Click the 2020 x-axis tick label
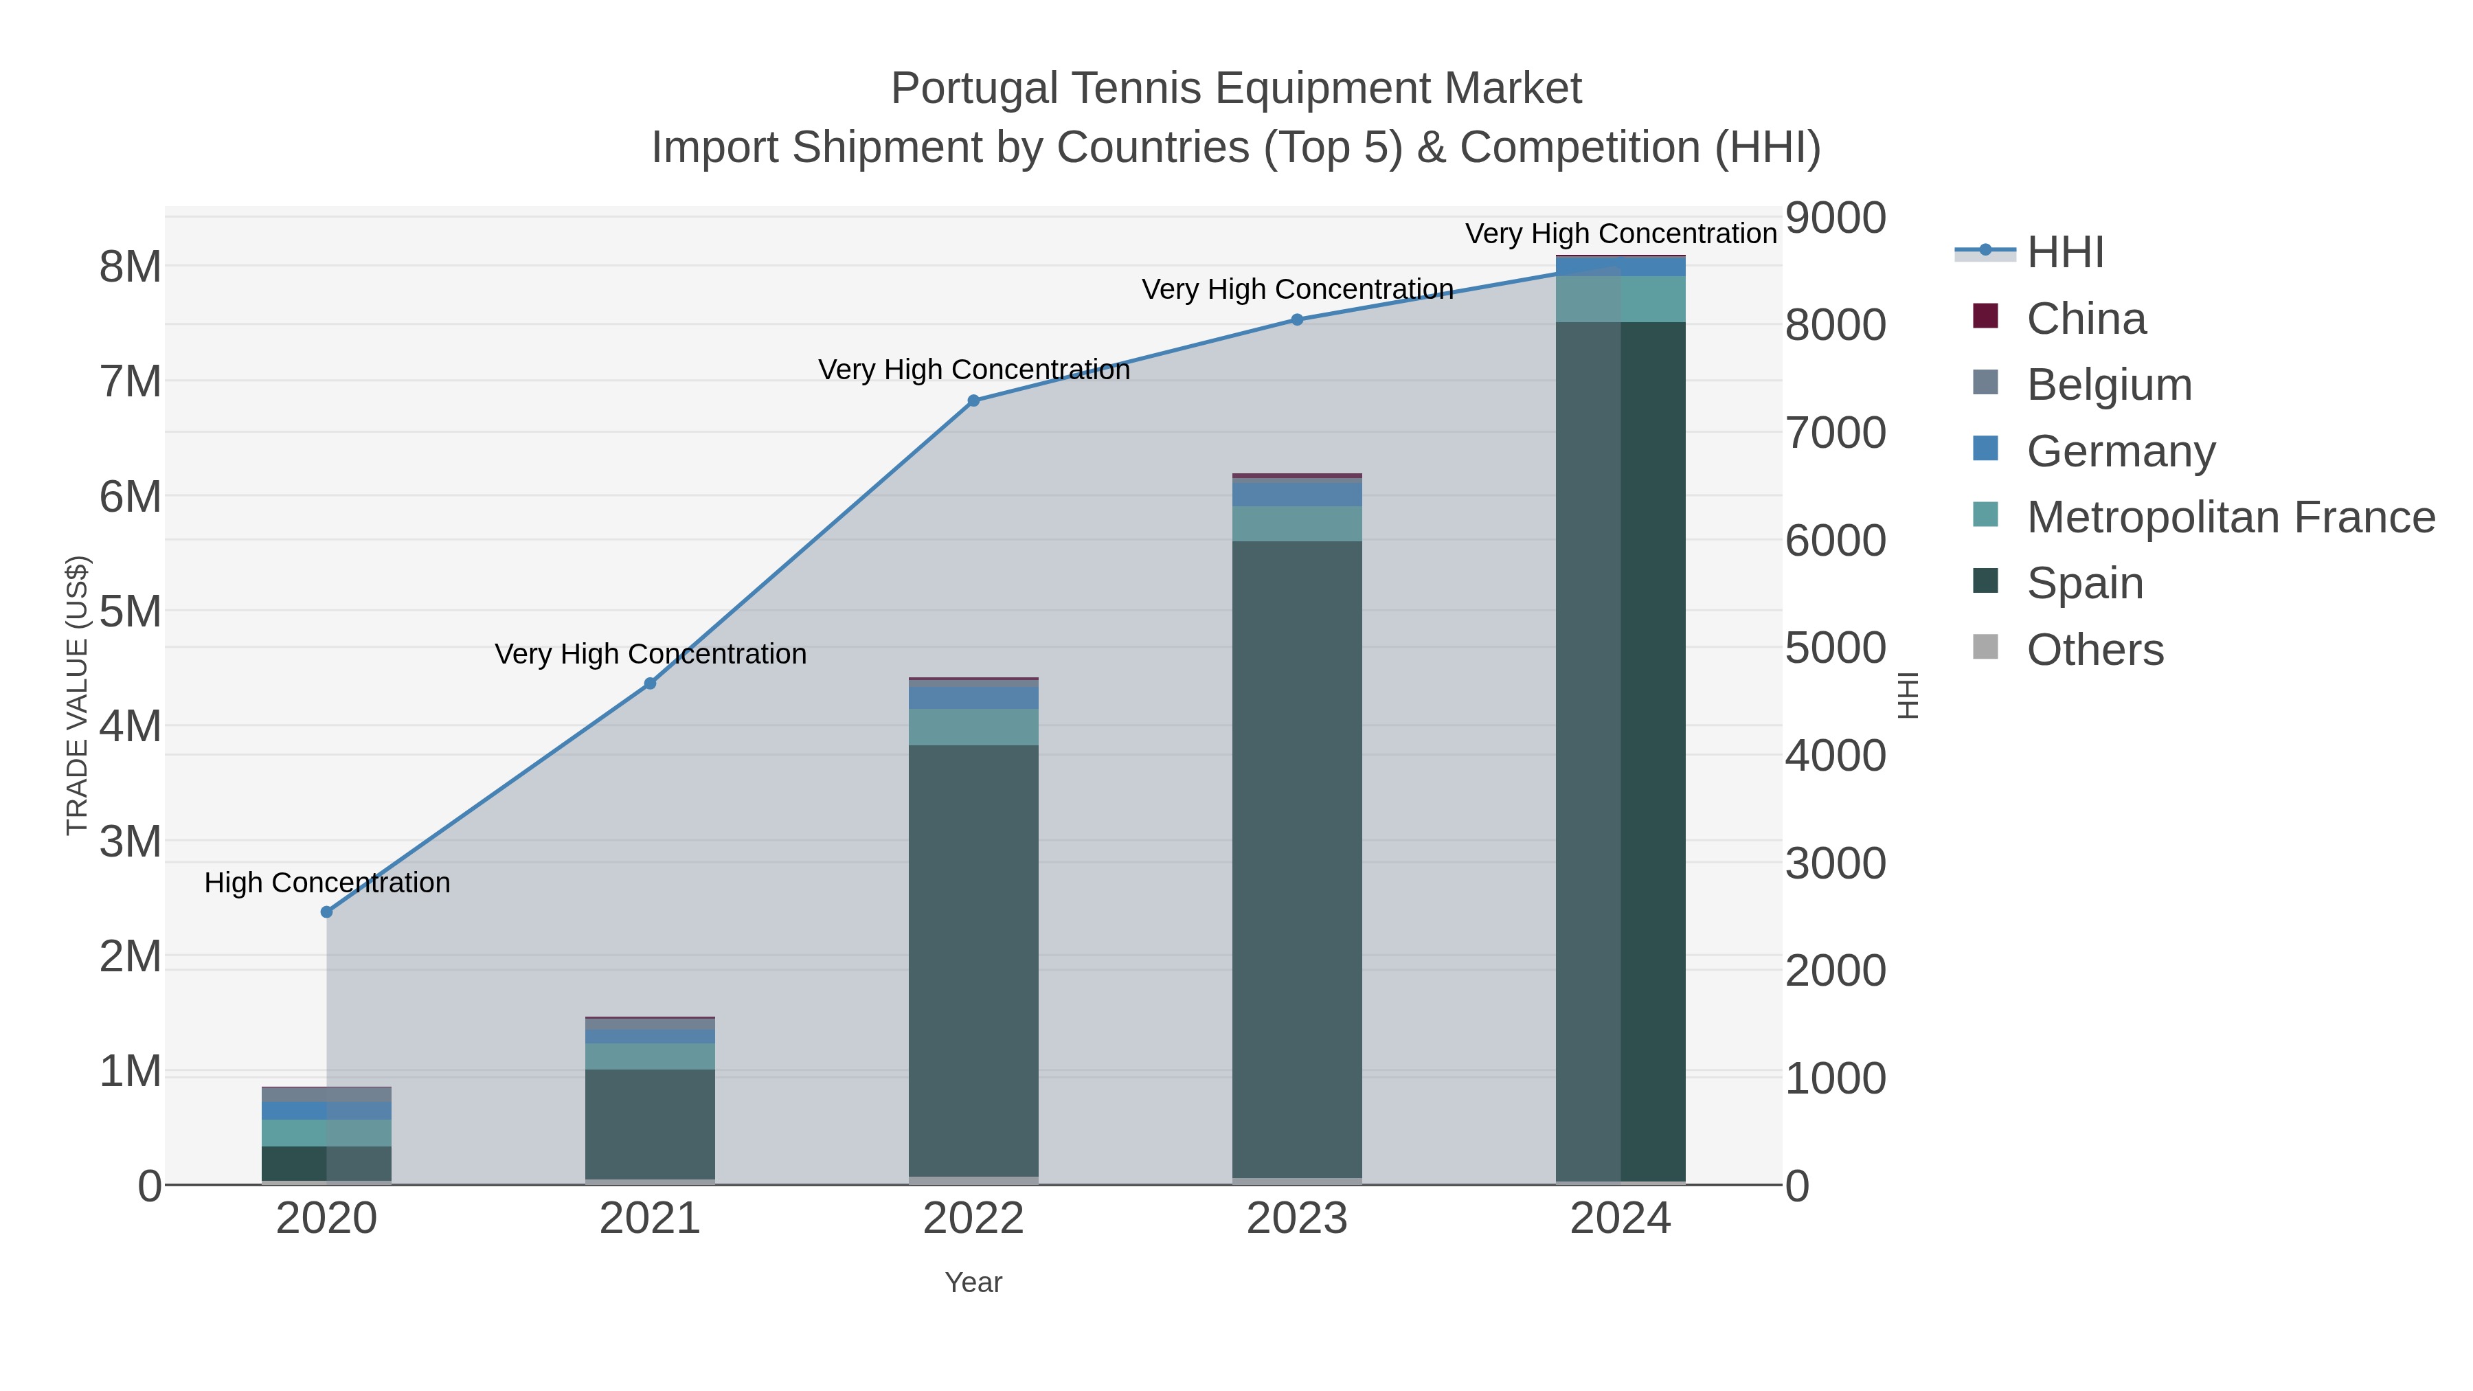Viewport: 2473px width, 1391px height. pos(326,1219)
